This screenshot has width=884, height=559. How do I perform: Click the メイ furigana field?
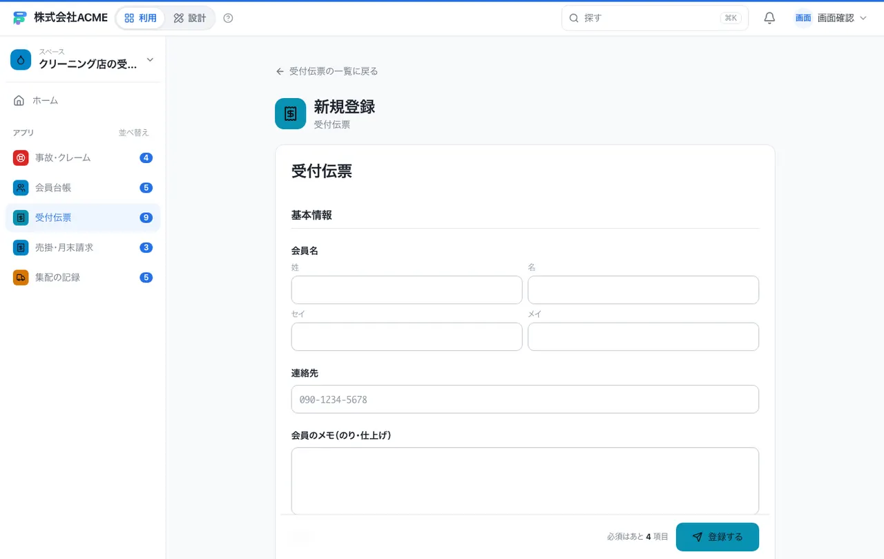(643, 337)
